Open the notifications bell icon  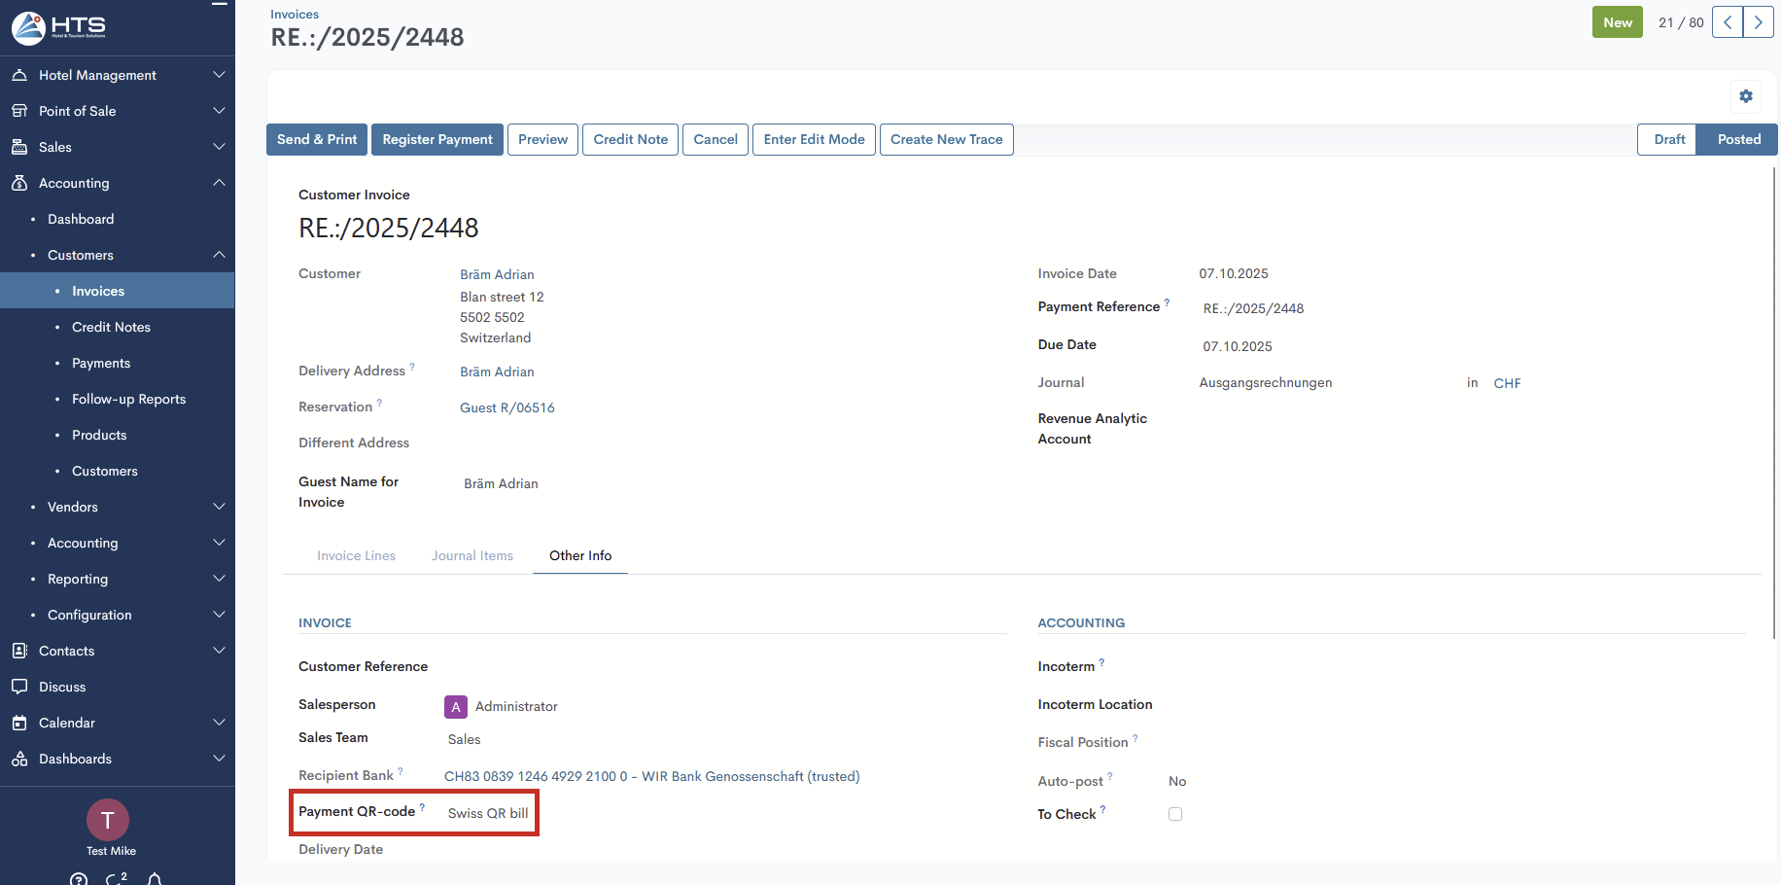(x=155, y=878)
